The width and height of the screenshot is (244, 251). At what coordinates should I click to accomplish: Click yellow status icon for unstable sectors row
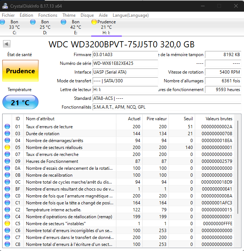coord(7,223)
